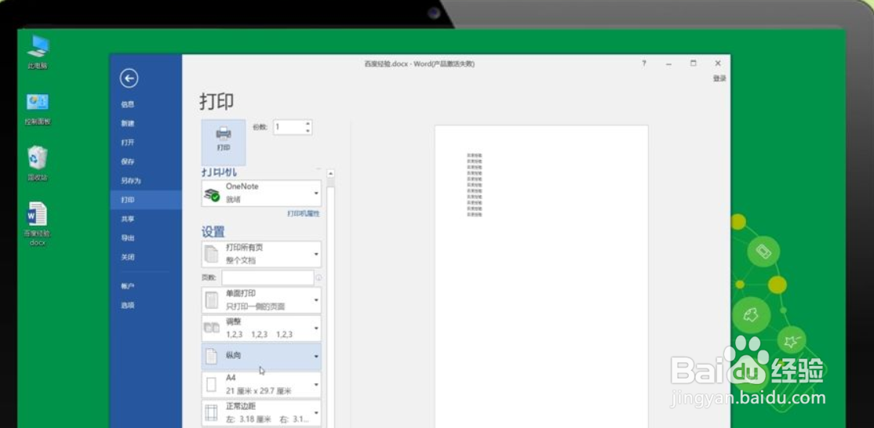Select the Word docx file on desktop
The height and width of the screenshot is (428, 874).
[x=38, y=223]
